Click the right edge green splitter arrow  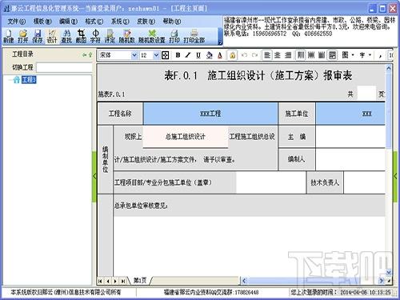pyautogui.click(x=396, y=176)
